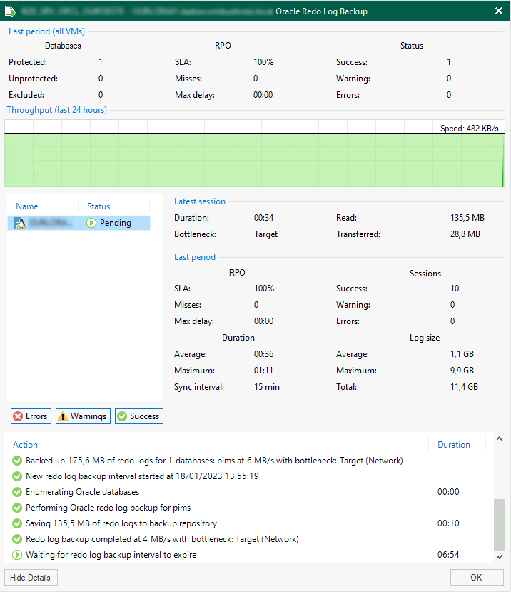
Task: Click the Duration Average value '00:36'
Action: pyautogui.click(x=264, y=354)
